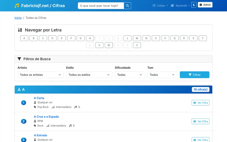The width and height of the screenshot is (227, 142).
Task: Click the 'A A' section header icon
Action: (19, 90)
